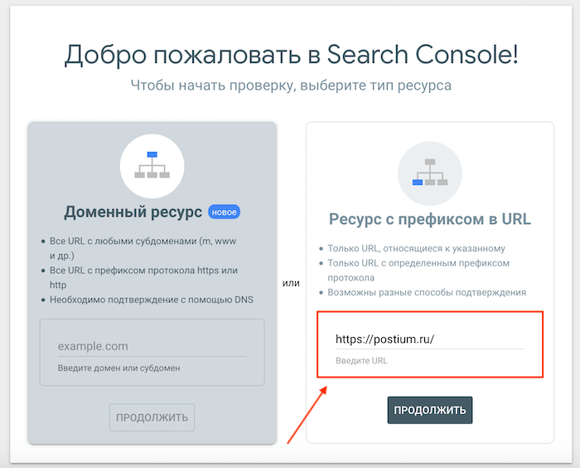Click bullet "Необходимо подтверждение с помощью DNS"

pyautogui.click(x=152, y=300)
